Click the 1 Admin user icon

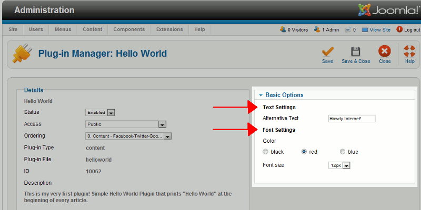[317, 29]
